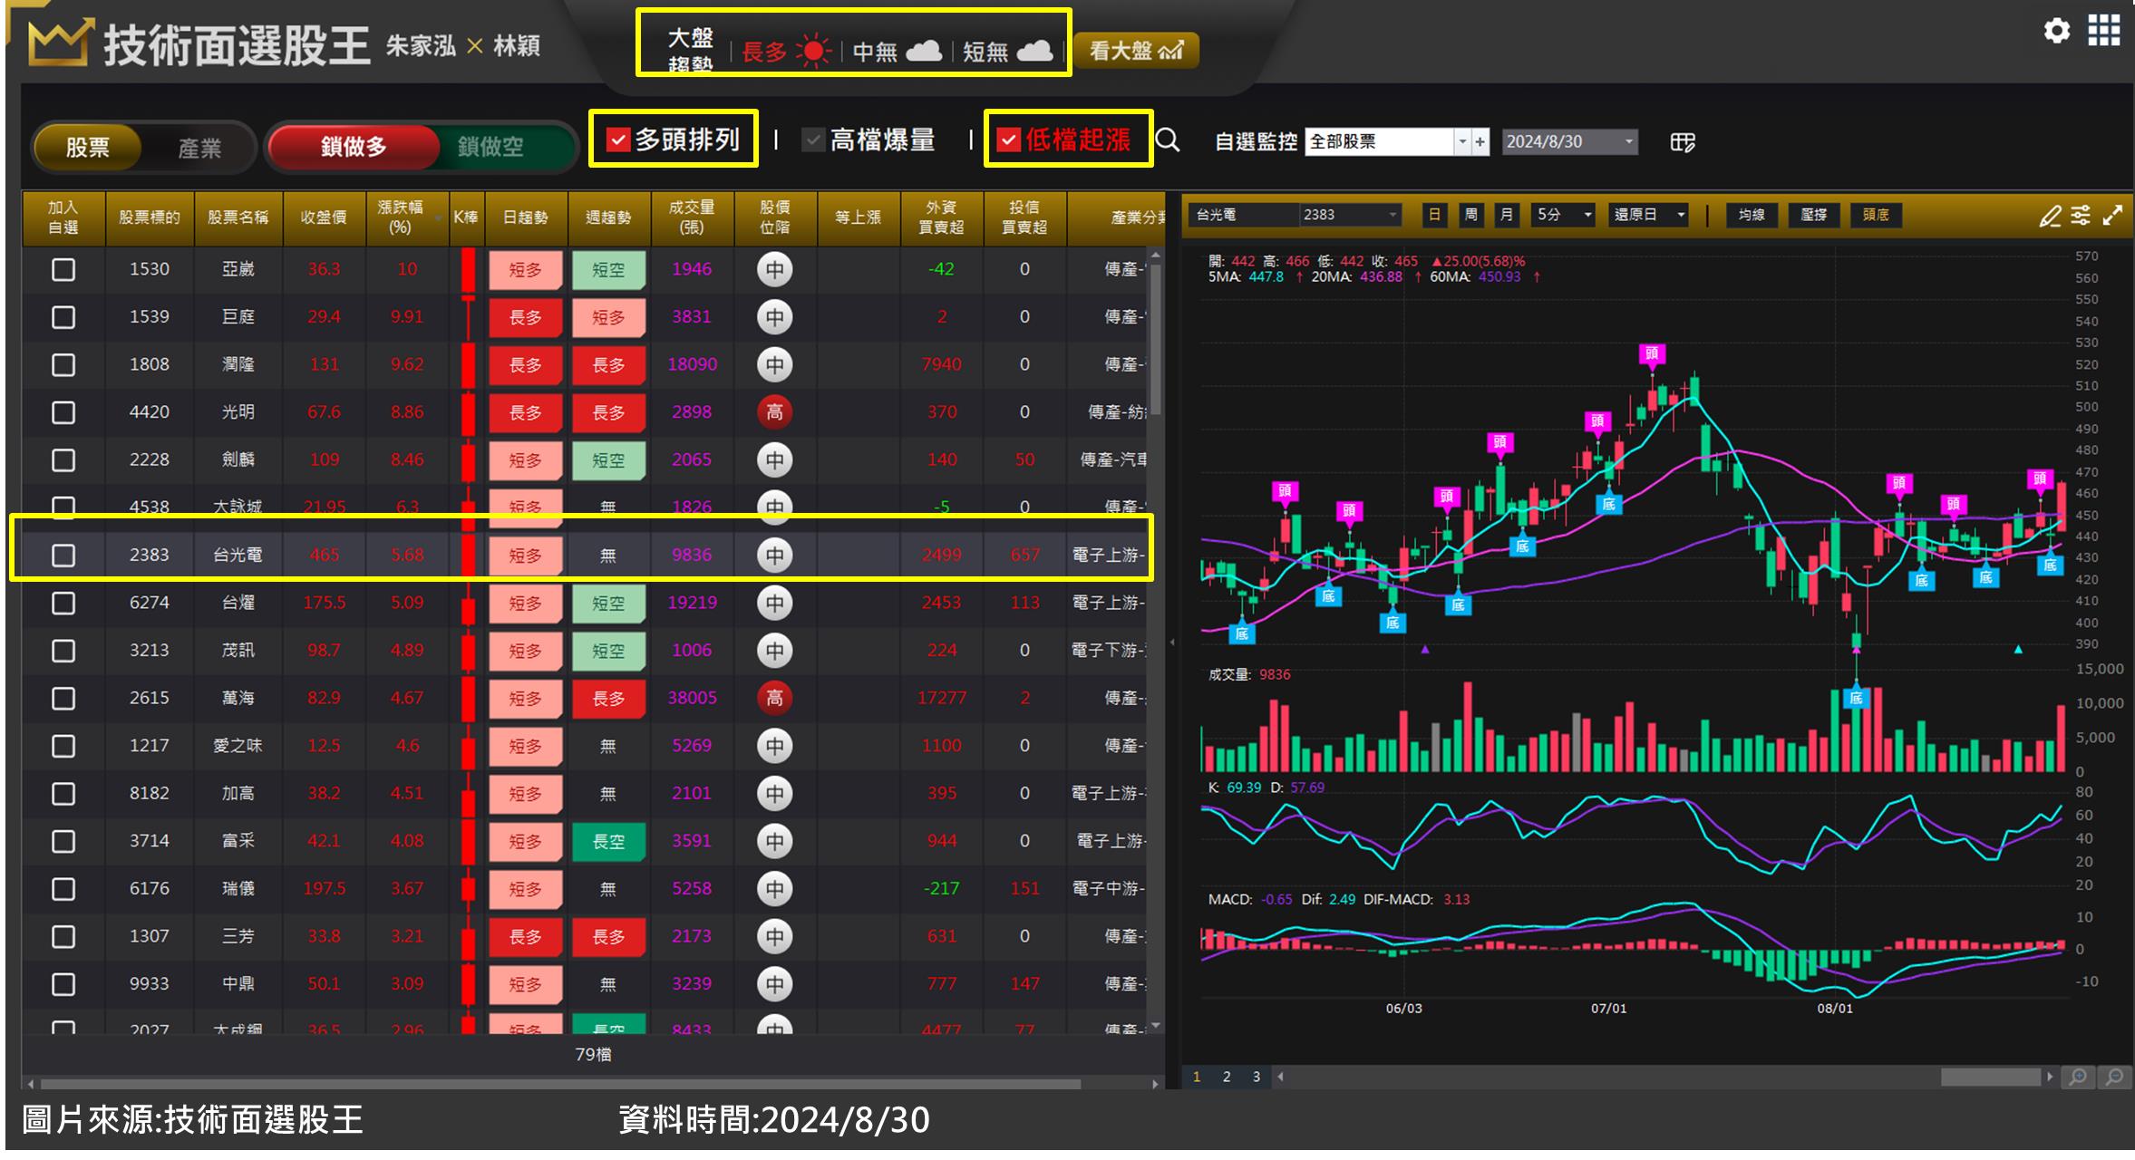Select the chart drawing pencil tool
Screen dimensions: 2135x1160
(2049, 216)
